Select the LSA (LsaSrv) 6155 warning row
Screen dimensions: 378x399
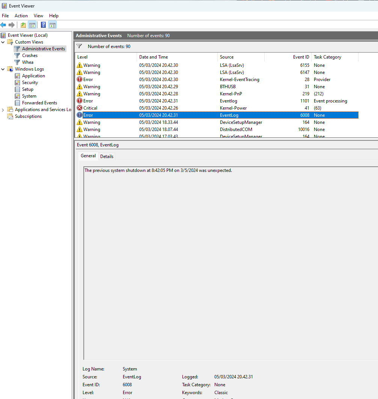click(217, 65)
